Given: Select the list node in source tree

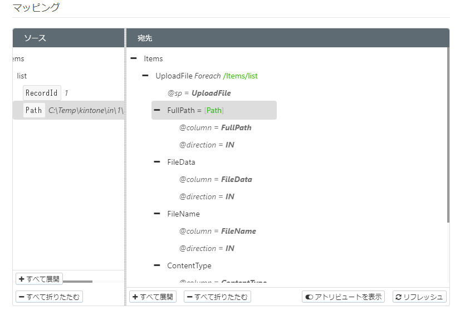Looking at the screenshot, I should tap(22, 76).
